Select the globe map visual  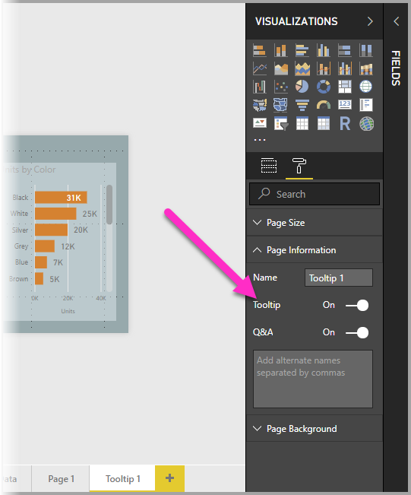pos(366,87)
